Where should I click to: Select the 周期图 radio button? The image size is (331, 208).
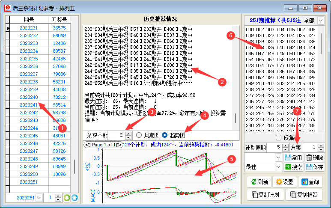point(139,135)
